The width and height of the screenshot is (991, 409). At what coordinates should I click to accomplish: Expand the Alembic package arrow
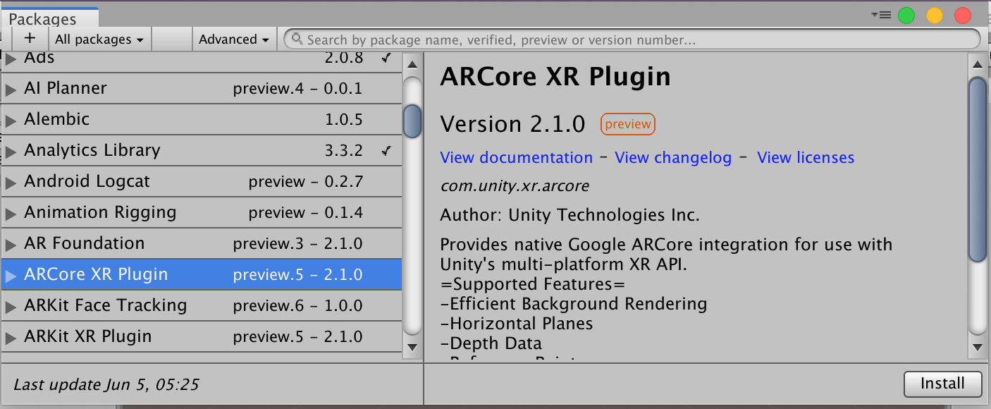point(11,121)
